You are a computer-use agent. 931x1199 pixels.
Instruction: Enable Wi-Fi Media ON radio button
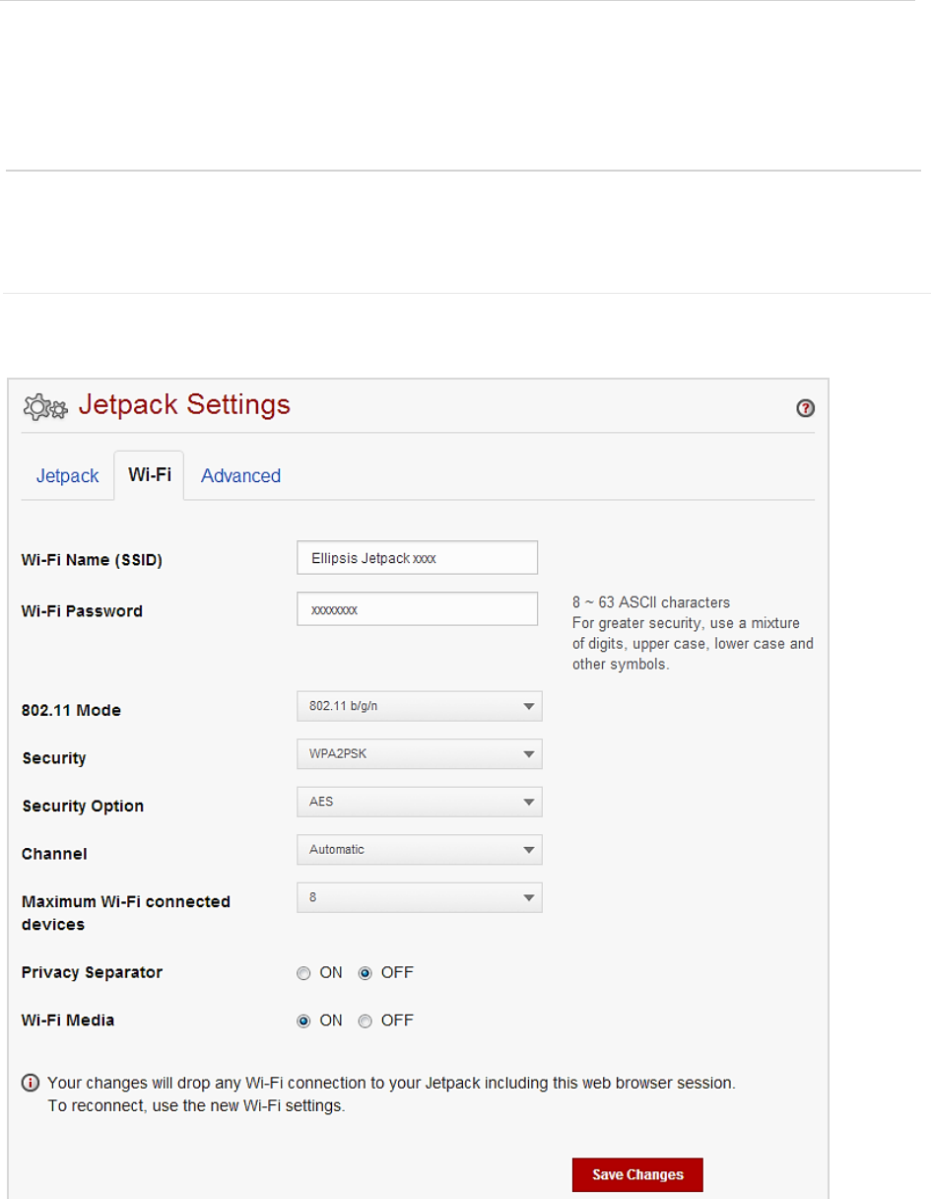pos(303,1022)
